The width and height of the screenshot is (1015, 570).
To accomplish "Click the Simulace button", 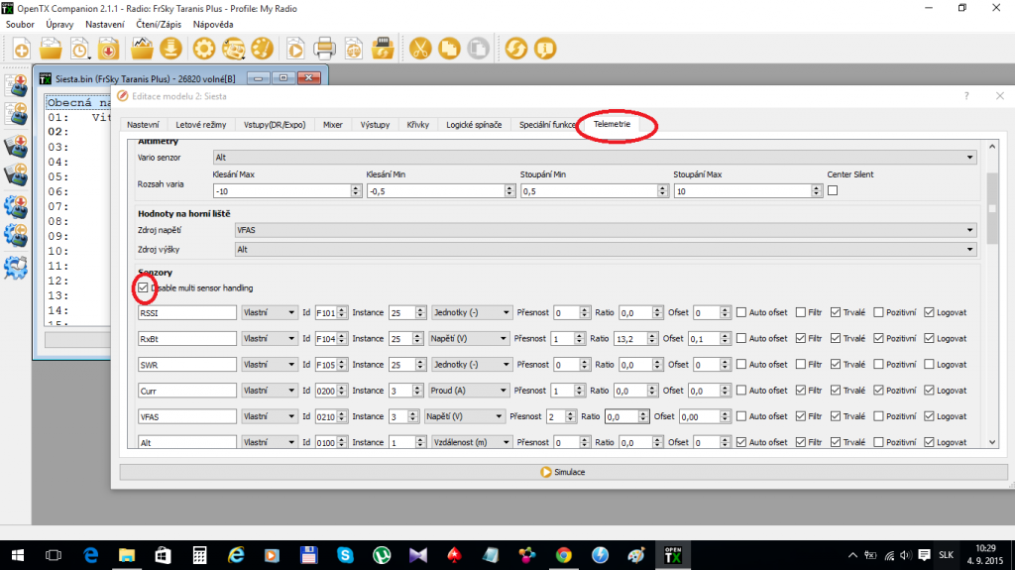I will [562, 472].
